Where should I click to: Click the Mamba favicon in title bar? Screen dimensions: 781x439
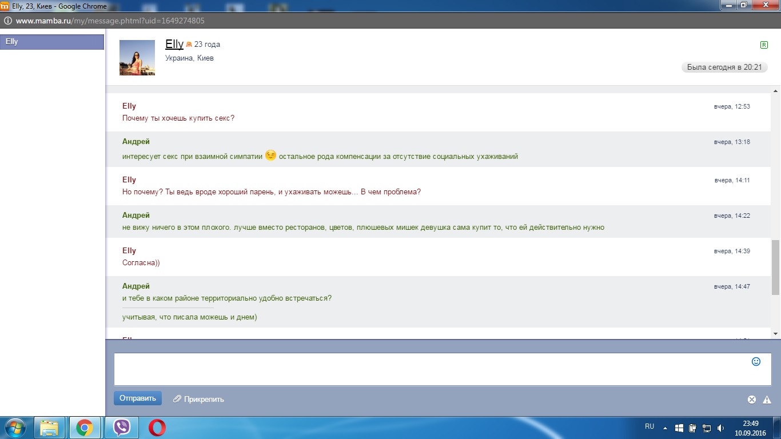[x=5, y=6]
